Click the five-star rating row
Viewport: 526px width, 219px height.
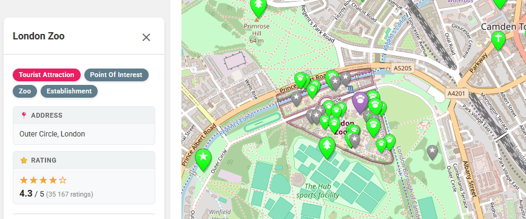tap(43, 180)
